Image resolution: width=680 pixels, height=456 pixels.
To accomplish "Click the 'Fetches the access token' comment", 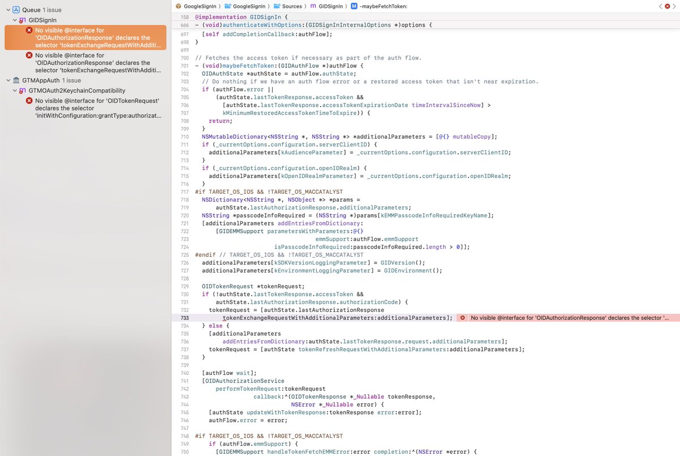I will 308,58.
